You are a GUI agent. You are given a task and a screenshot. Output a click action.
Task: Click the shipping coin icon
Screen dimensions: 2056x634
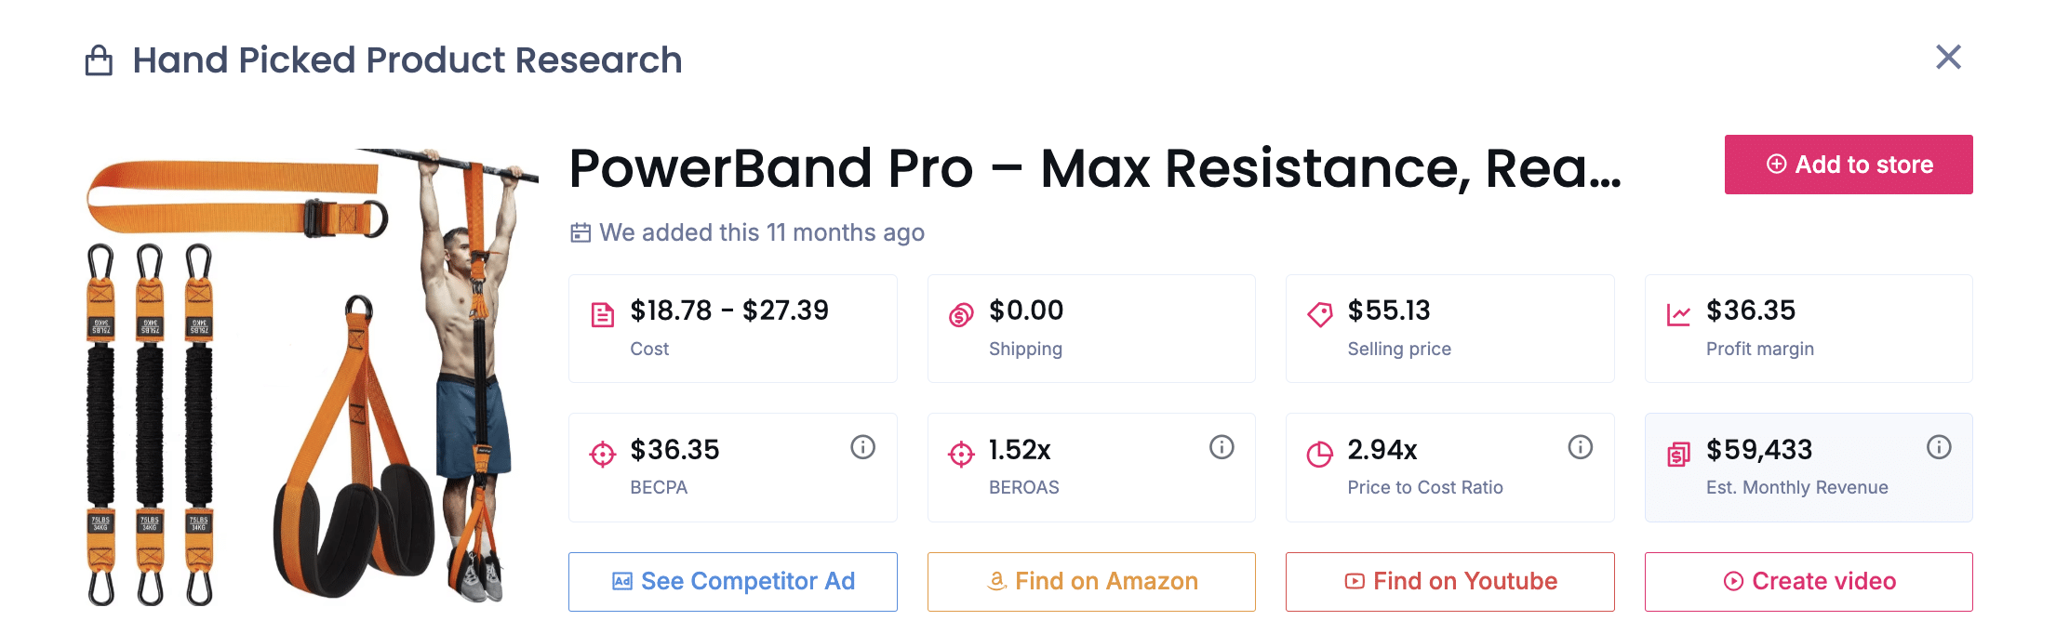(x=960, y=313)
